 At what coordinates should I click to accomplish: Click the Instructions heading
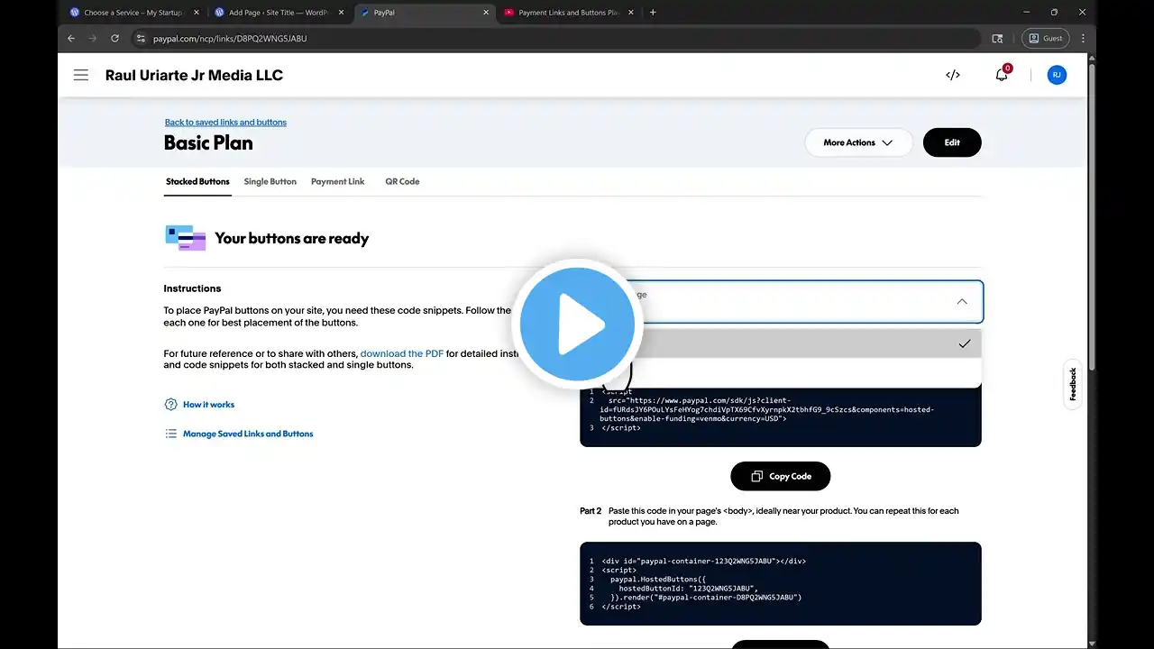click(192, 288)
